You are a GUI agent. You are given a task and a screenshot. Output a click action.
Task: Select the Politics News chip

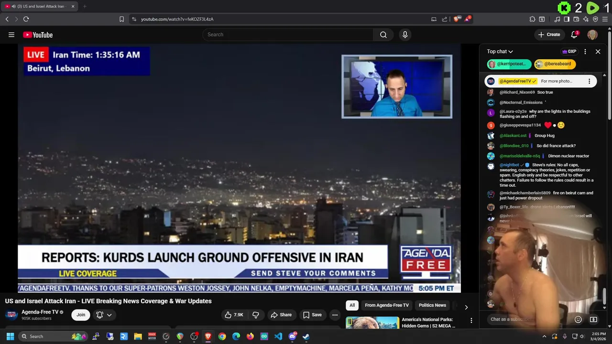[432, 305]
